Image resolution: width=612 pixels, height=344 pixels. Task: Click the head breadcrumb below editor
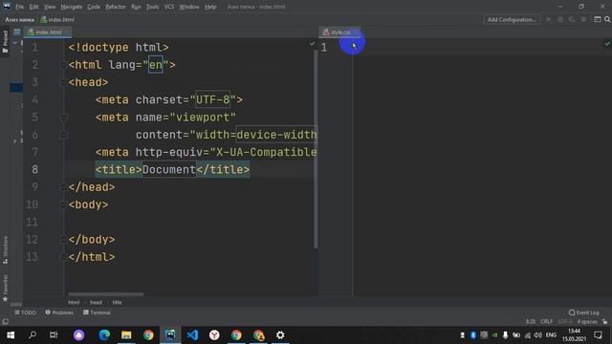[96, 302]
